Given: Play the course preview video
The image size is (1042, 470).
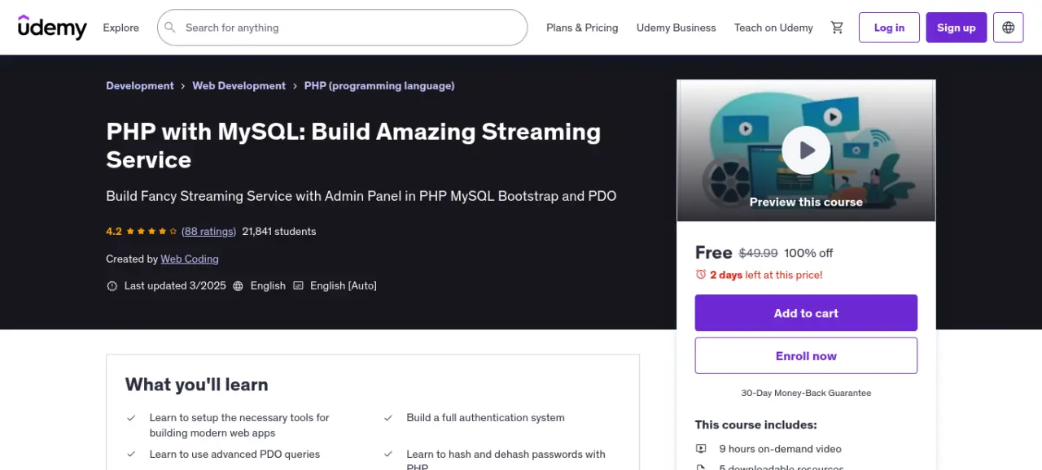Looking at the screenshot, I should tap(806, 150).
